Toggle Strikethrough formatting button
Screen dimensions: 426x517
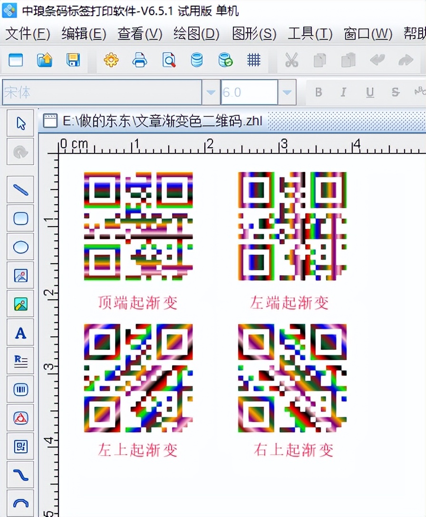[x=395, y=92]
